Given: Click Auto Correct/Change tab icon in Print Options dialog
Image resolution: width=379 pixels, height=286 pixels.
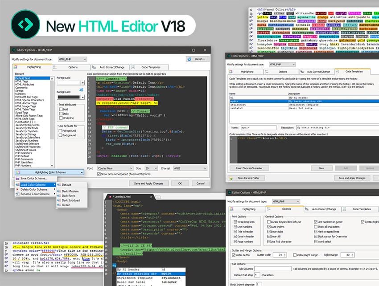Looking at the screenshot, I should 307,209.
